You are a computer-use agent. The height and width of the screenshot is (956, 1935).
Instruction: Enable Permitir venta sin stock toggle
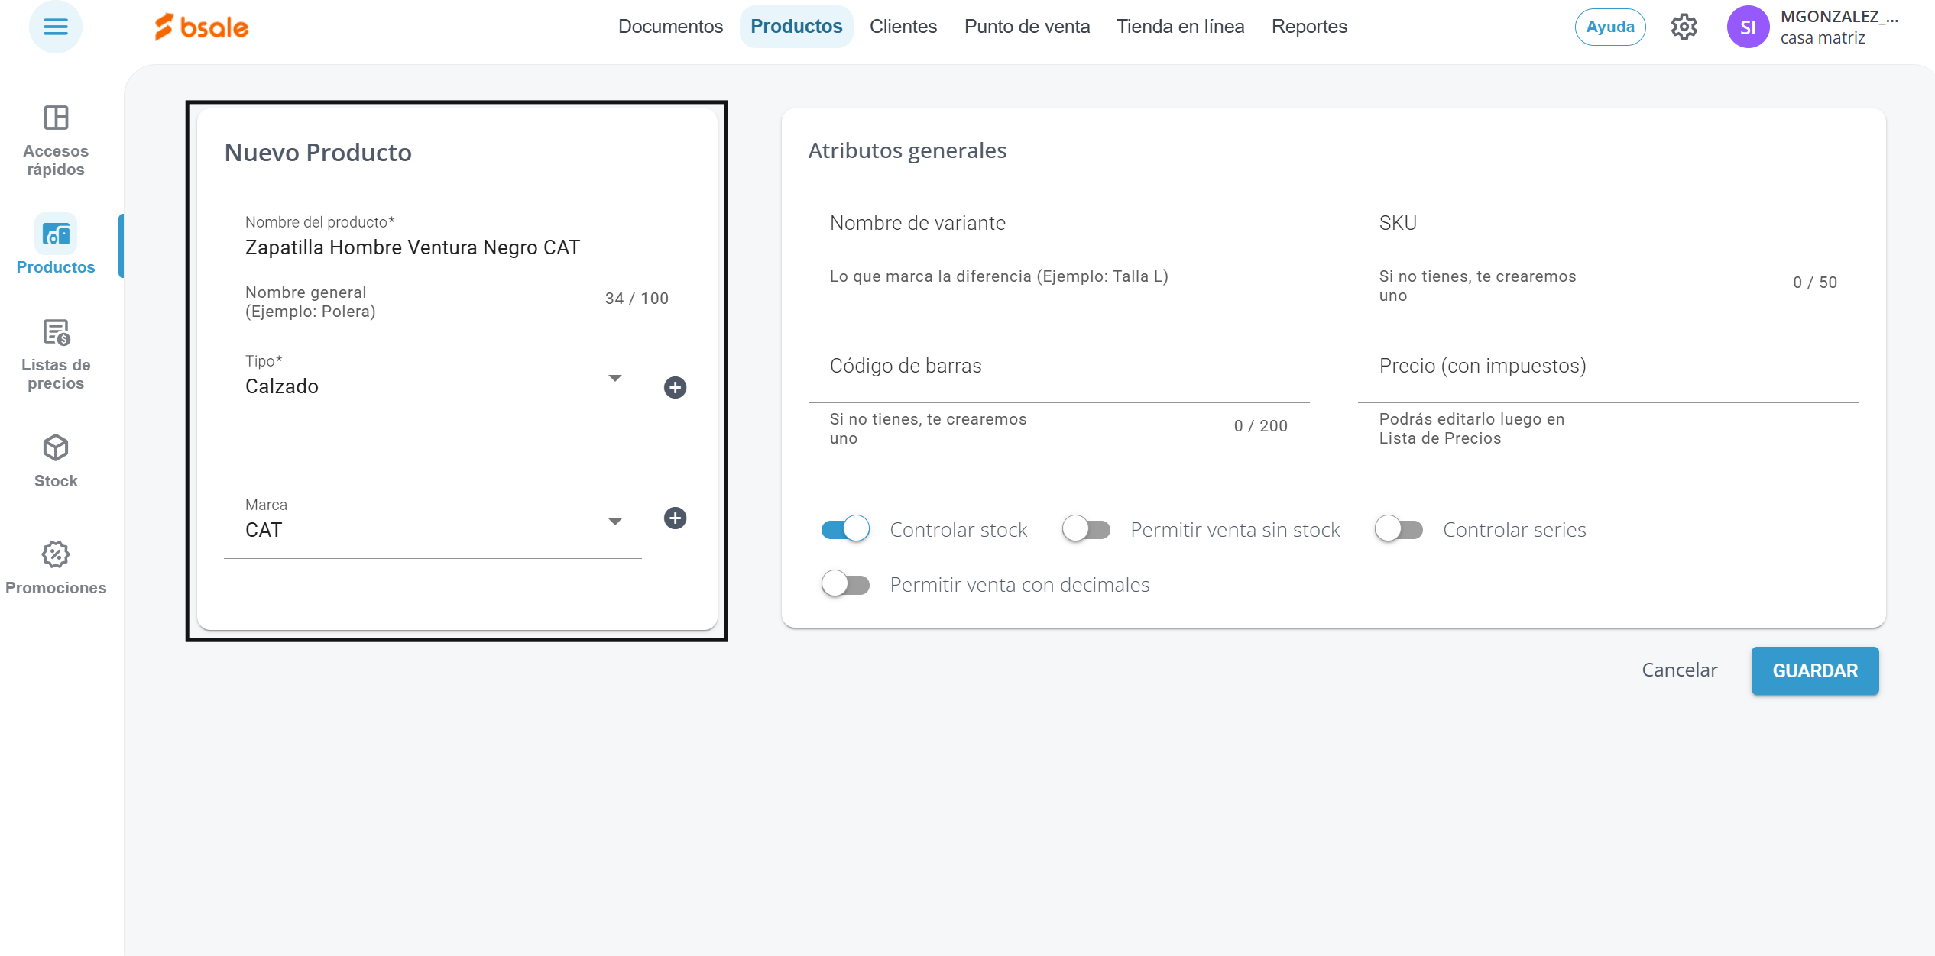coord(1086,529)
